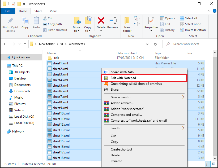This screenshot has width=218, height=168.
Task: Open the Help question mark icon
Action: click(x=215, y=11)
